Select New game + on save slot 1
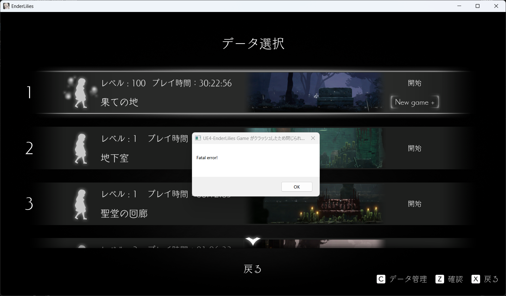Screen dimensions: 506x296 [414, 102]
